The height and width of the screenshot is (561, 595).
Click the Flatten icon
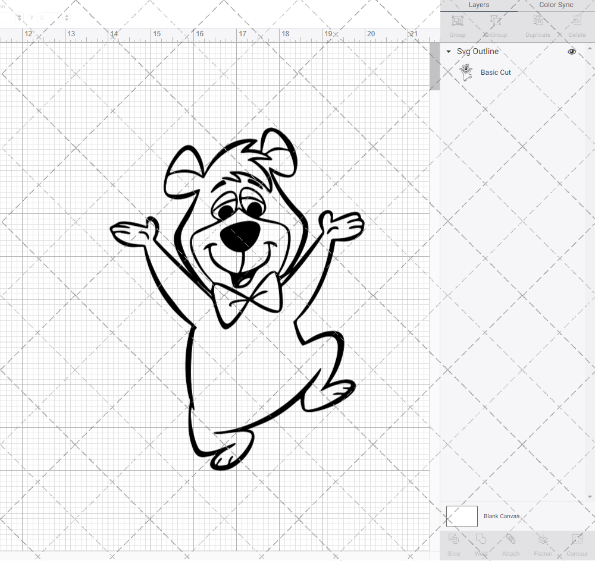[543, 543]
